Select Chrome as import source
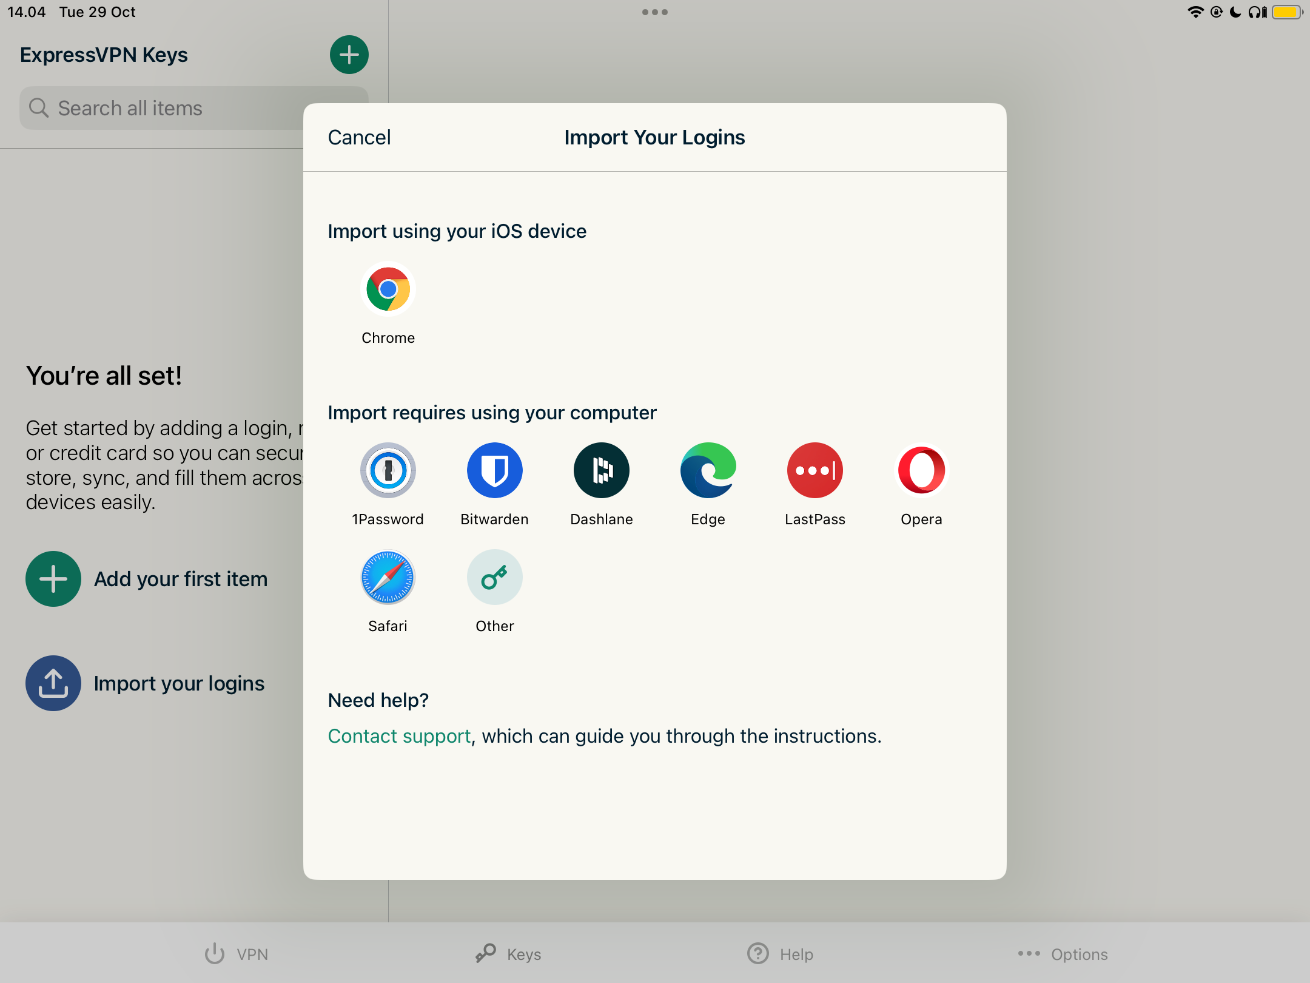Viewport: 1310px width, 983px height. point(388,289)
